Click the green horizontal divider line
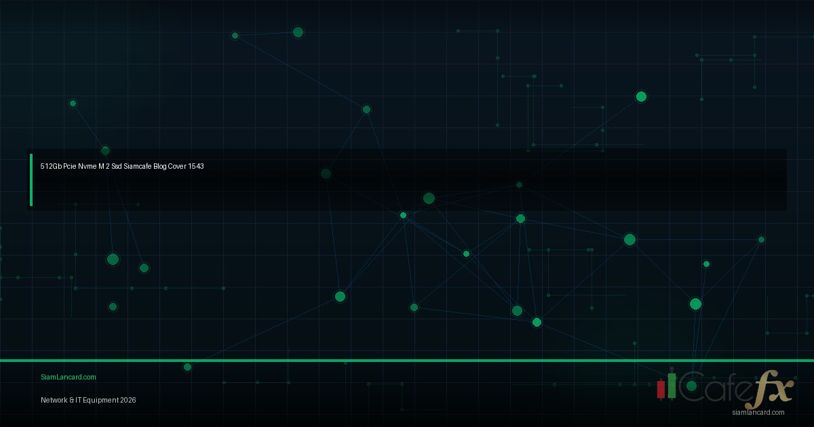This screenshot has height=427, width=814. point(407,361)
